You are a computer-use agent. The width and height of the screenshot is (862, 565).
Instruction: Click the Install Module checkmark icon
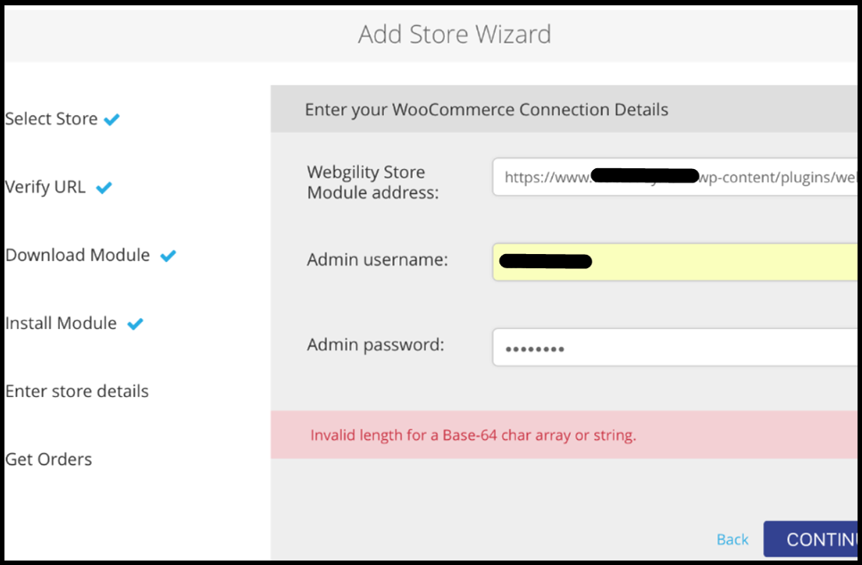(135, 324)
